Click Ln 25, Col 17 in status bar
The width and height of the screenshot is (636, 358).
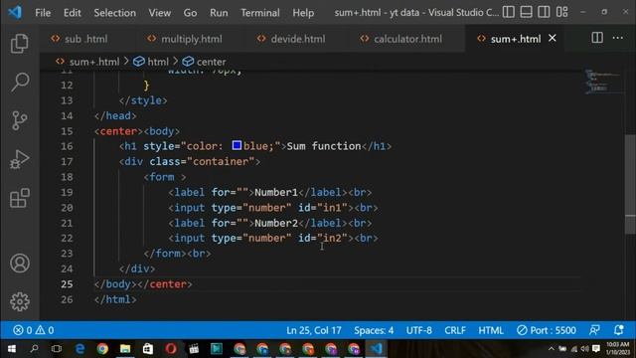point(314,330)
